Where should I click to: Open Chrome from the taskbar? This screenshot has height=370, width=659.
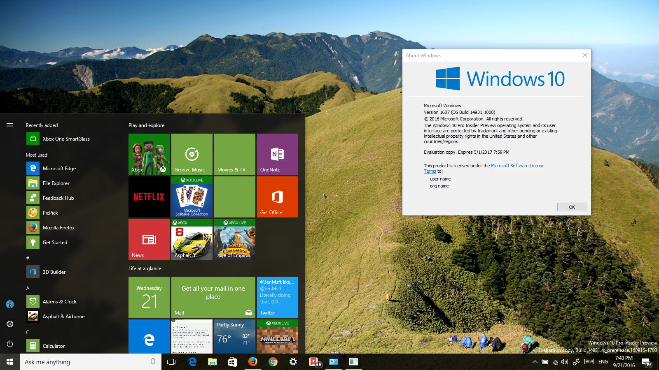pyautogui.click(x=273, y=362)
